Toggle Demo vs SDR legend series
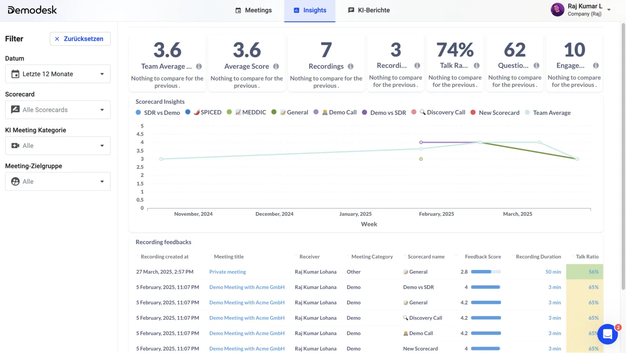 click(384, 112)
